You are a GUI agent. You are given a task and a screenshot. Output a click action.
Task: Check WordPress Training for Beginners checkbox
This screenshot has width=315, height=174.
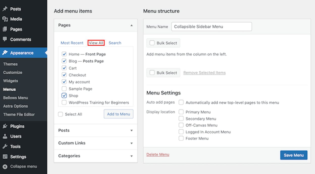click(x=64, y=103)
